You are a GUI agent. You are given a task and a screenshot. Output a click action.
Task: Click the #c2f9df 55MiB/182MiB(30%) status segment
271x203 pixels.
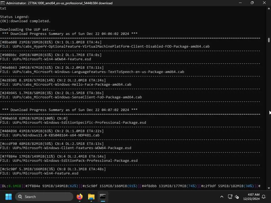click(227, 186)
